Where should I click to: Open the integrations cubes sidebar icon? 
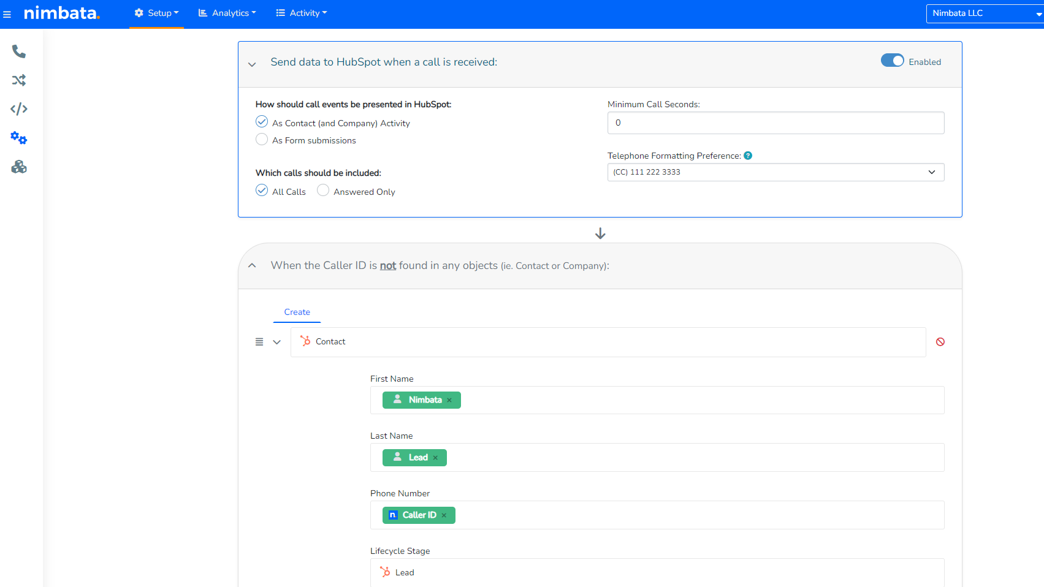19,167
